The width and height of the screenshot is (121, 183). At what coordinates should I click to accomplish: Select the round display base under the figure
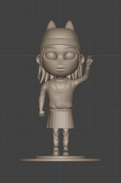point(60,159)
